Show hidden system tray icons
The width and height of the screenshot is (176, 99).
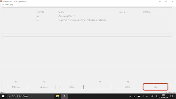tap(130, 96)
